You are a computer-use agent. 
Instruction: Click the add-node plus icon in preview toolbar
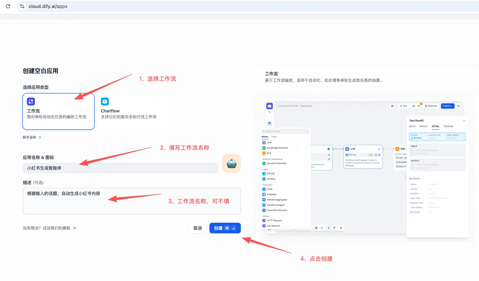click(316, 228)
